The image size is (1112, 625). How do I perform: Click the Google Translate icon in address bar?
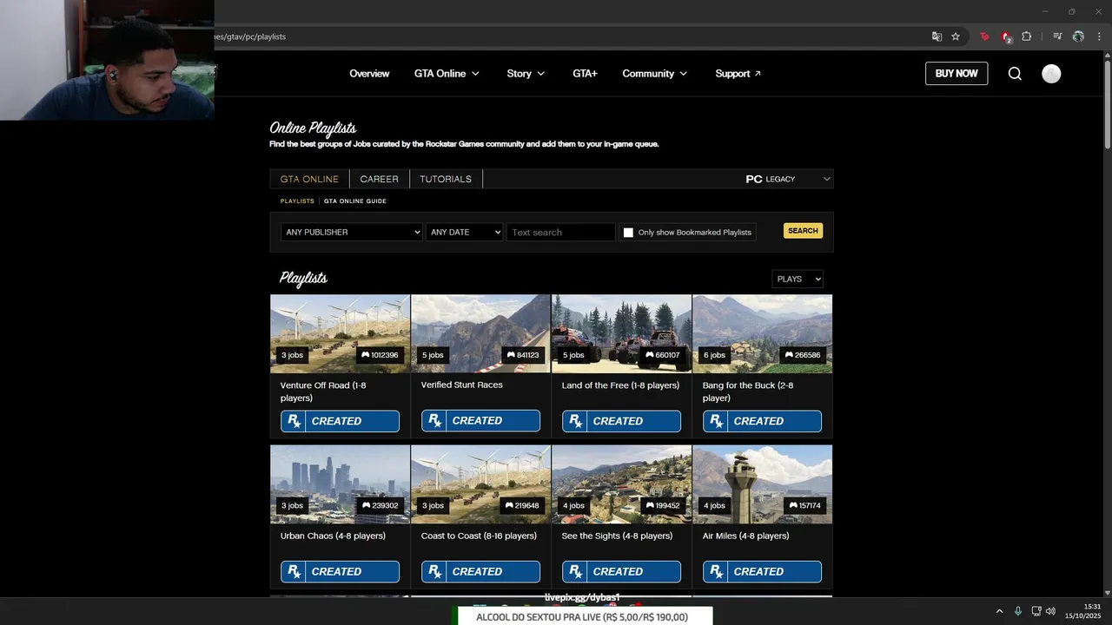click(937, 36)
